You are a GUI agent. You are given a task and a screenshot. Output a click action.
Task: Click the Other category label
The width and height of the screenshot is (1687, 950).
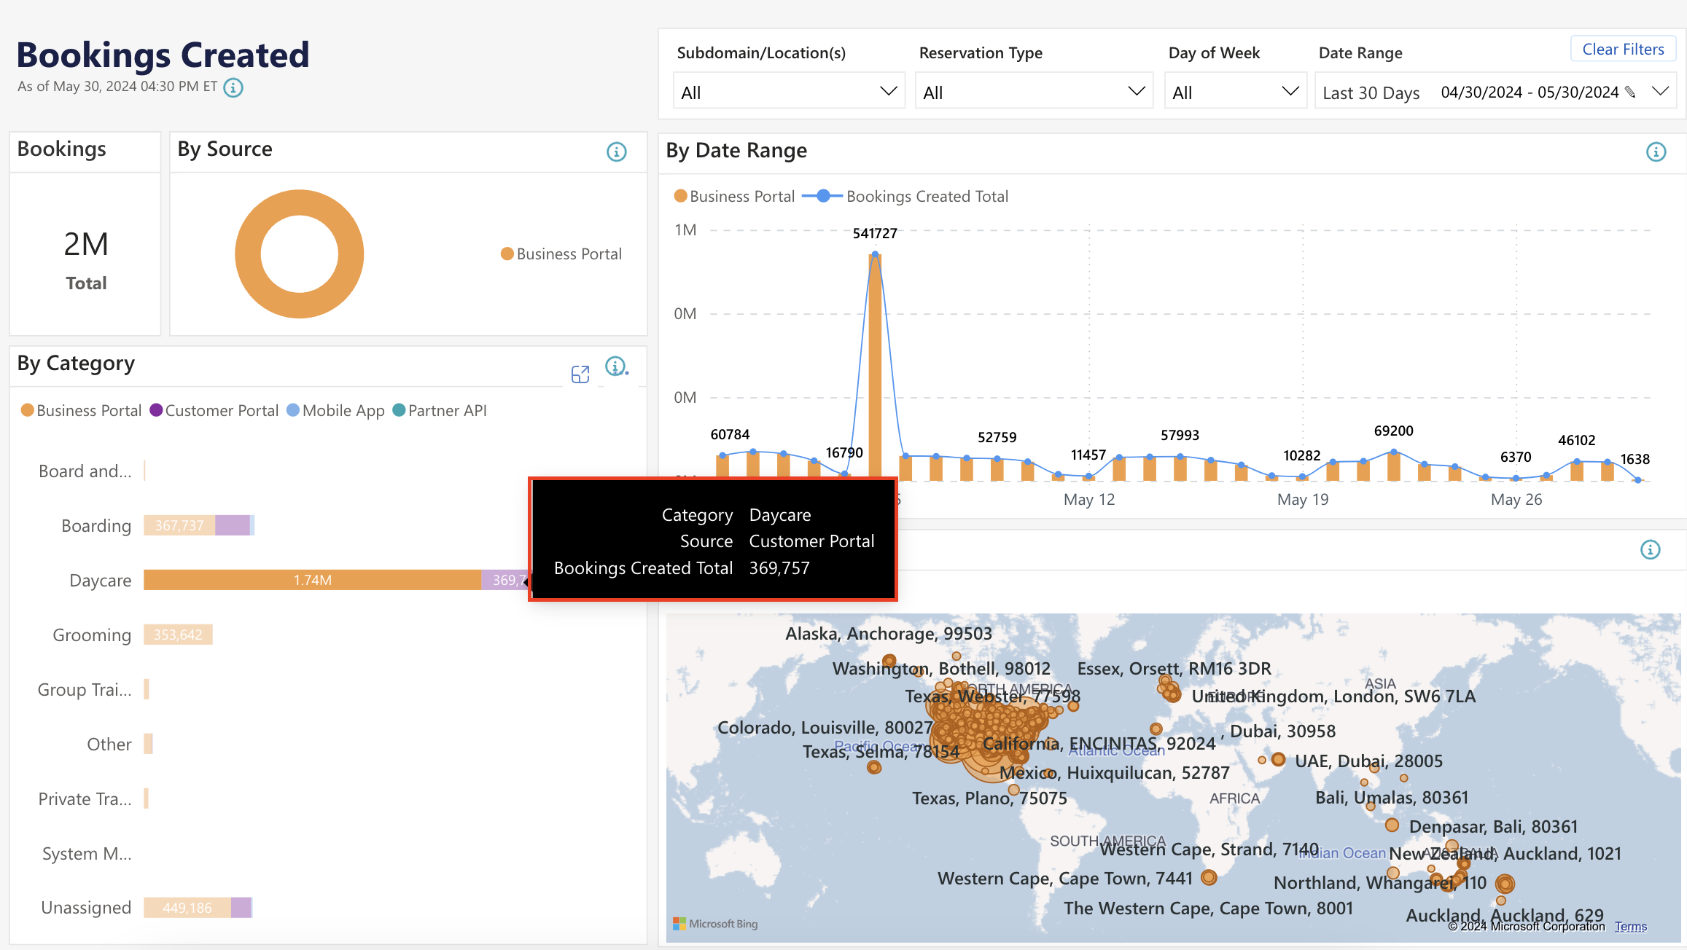[x=109, y=745]
